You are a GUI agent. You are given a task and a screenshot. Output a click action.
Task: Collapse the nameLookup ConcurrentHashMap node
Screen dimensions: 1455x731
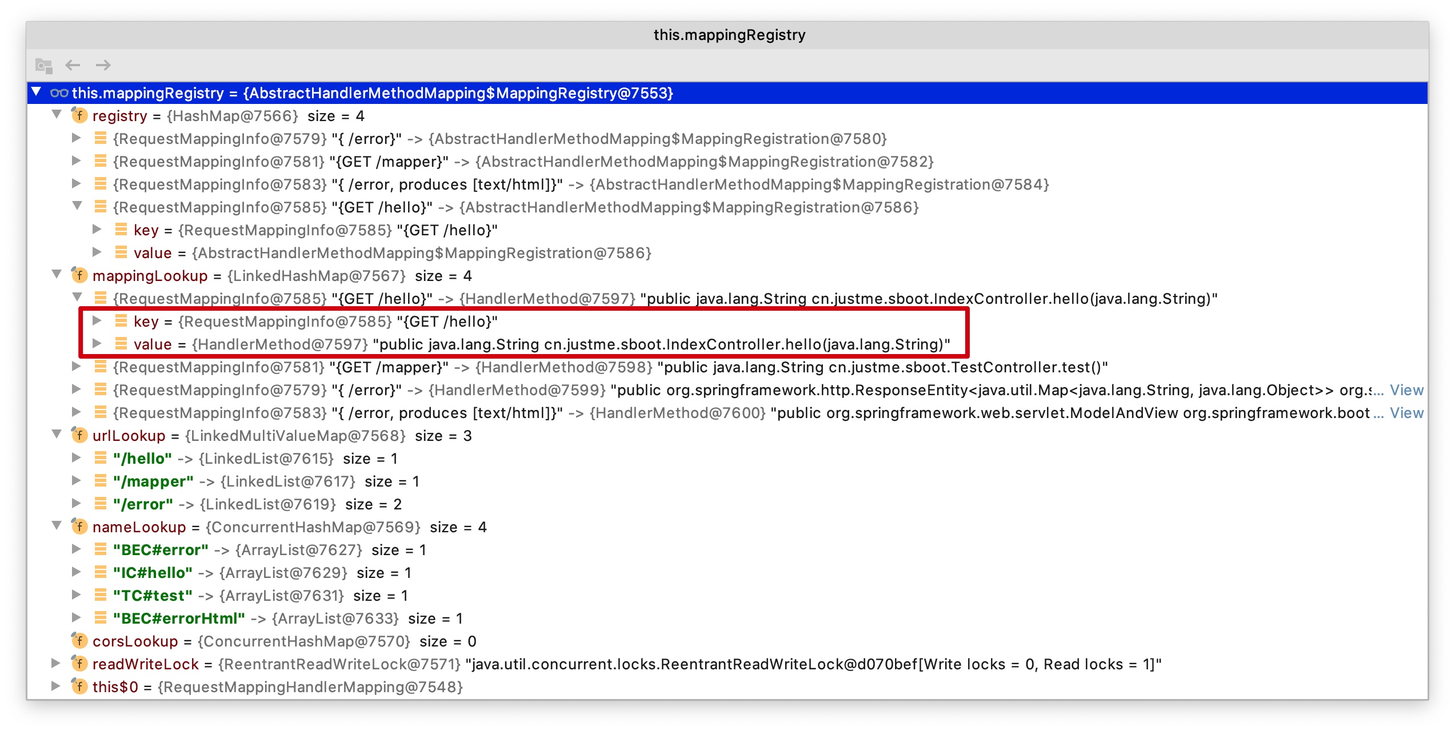coord(57,526)
